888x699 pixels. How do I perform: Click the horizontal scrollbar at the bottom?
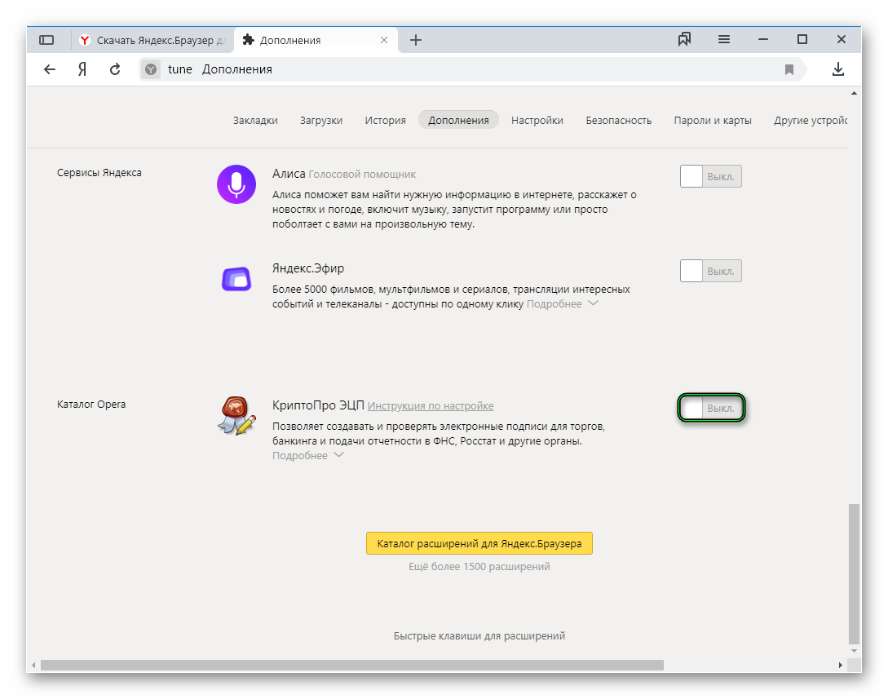tap(351, 665)
